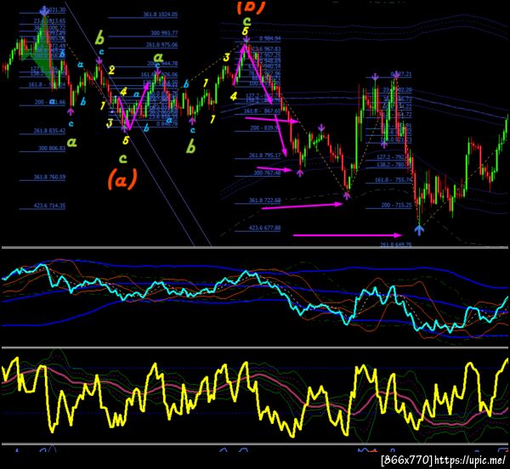Viewport: 510px width, 469px height.
Task: Click the purple down-arrow marker at the 984.94 peak
Action: pos(246,40)
